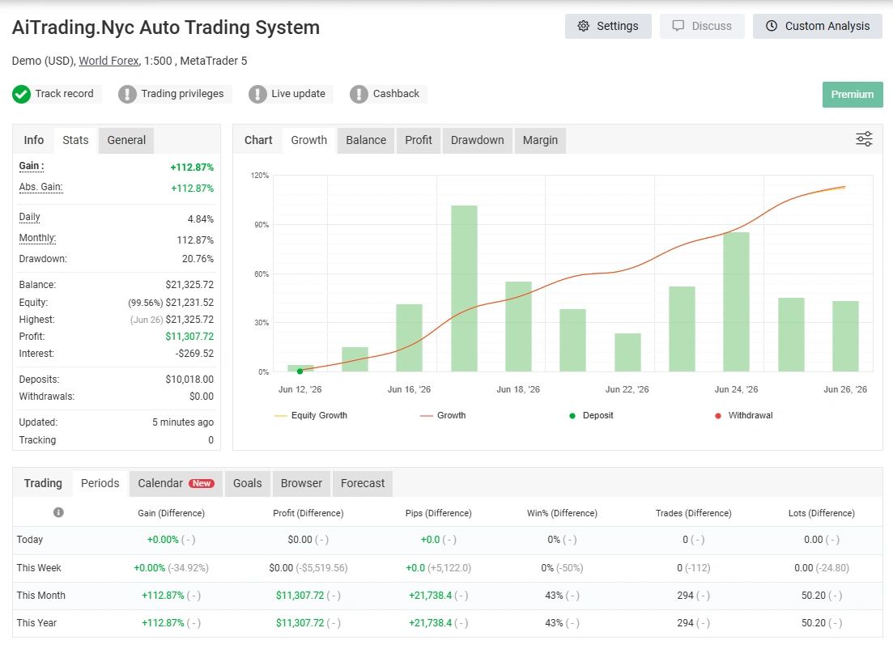The height and width of the screenshot is (649, 893).
Task: Click the green deposit dot on chart
Action: [300, 371]
